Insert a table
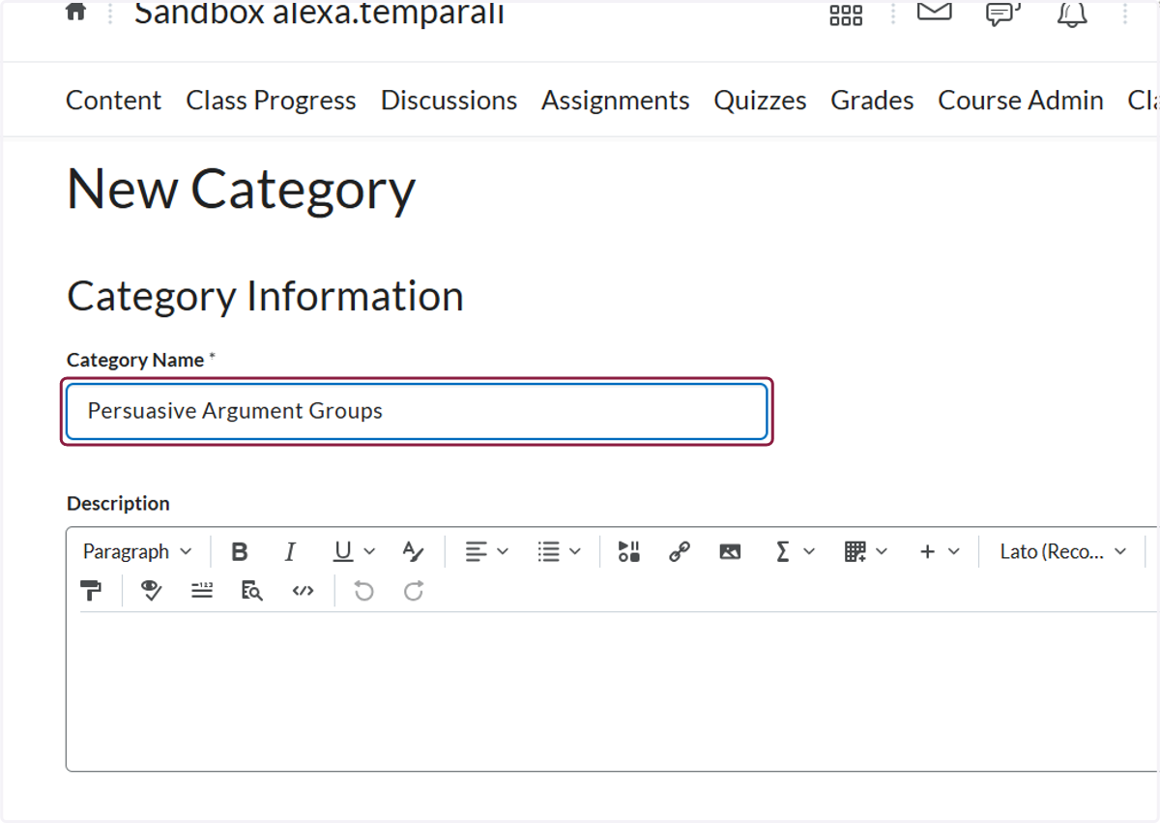1160x823 pixels. click(855, 552)
